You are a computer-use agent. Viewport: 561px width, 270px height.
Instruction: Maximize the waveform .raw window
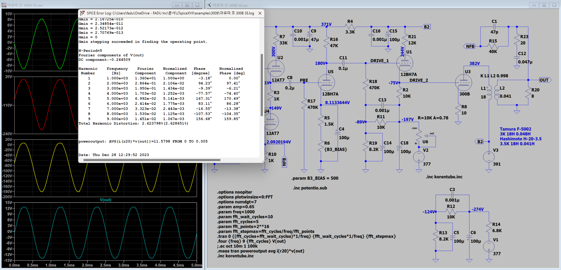(187, 5)
